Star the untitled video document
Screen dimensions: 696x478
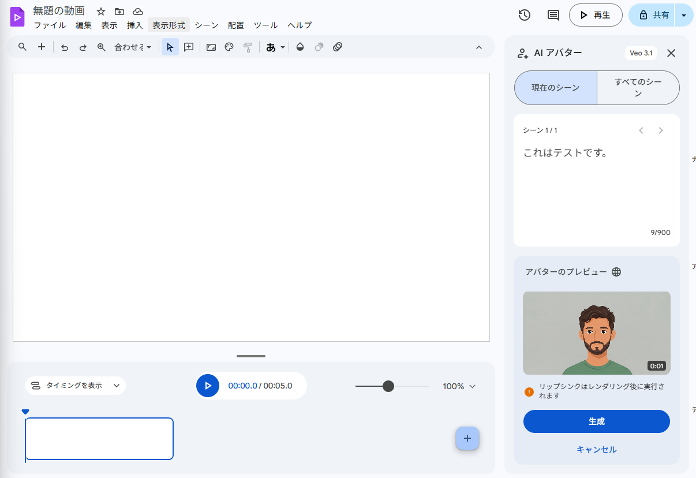[x=101, y=11]
